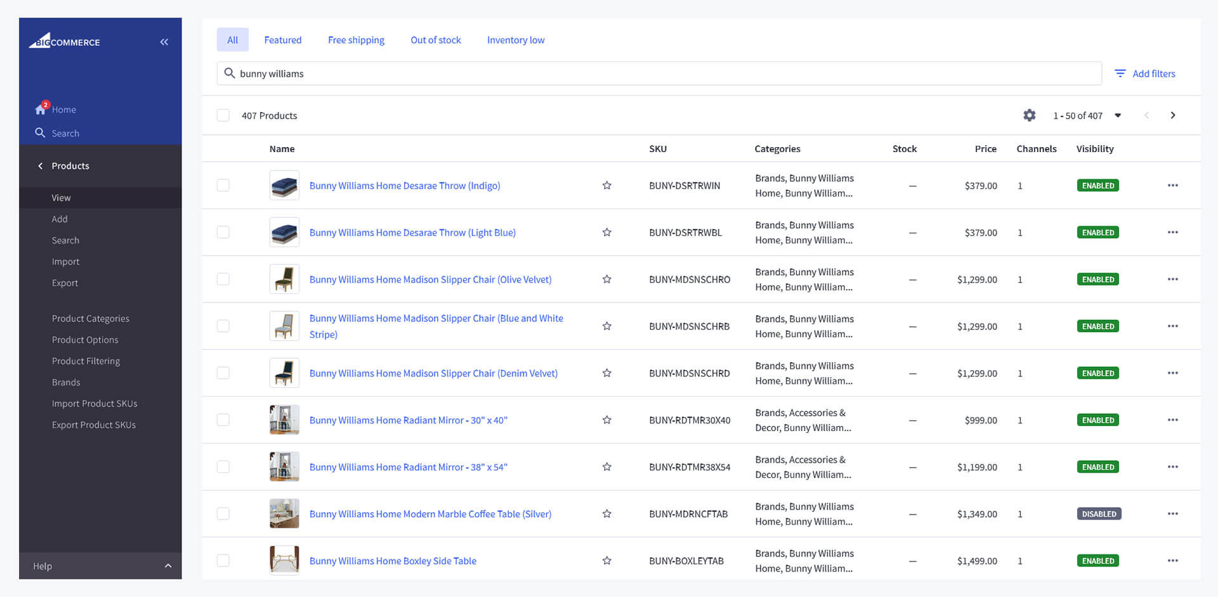This screenshot has width=1218, height=597.
Task: Click Export Product SKUs link
Action: 94,425
